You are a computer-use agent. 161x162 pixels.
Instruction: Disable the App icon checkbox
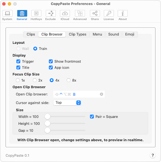(51, 68)
